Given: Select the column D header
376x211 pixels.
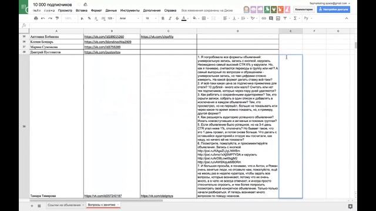Looking at the screenshot, I should pos(237,31).
